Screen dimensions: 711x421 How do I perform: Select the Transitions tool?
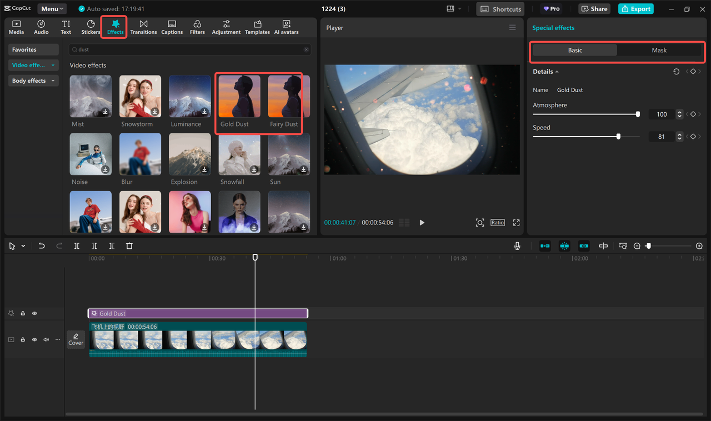[x=143, y=27]
